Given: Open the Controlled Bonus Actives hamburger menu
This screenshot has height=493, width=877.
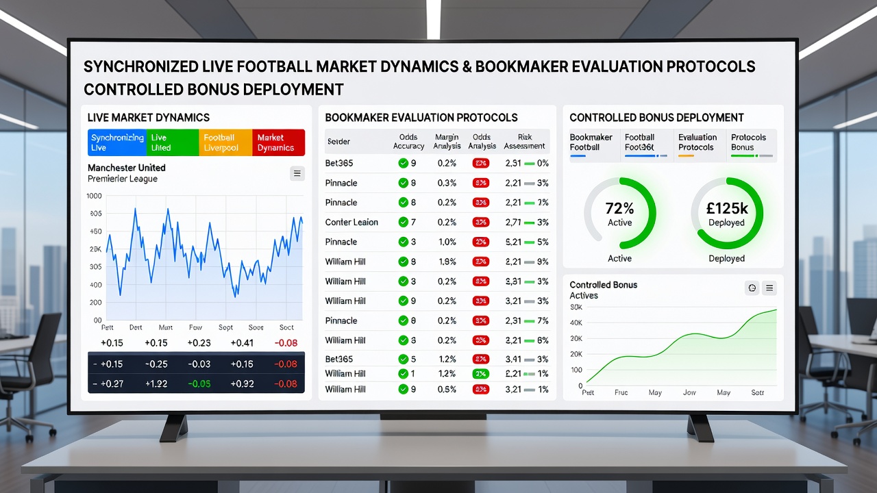Looking at the screenshot, I should coord(769,288).
